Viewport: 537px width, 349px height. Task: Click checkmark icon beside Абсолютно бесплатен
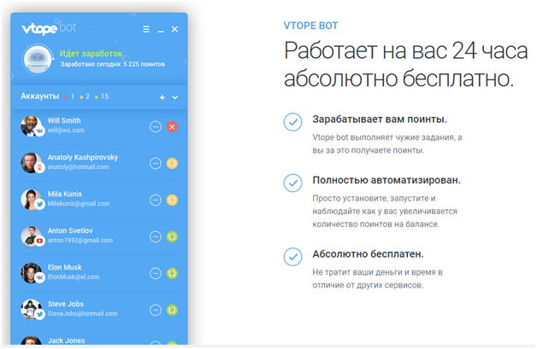292,257
